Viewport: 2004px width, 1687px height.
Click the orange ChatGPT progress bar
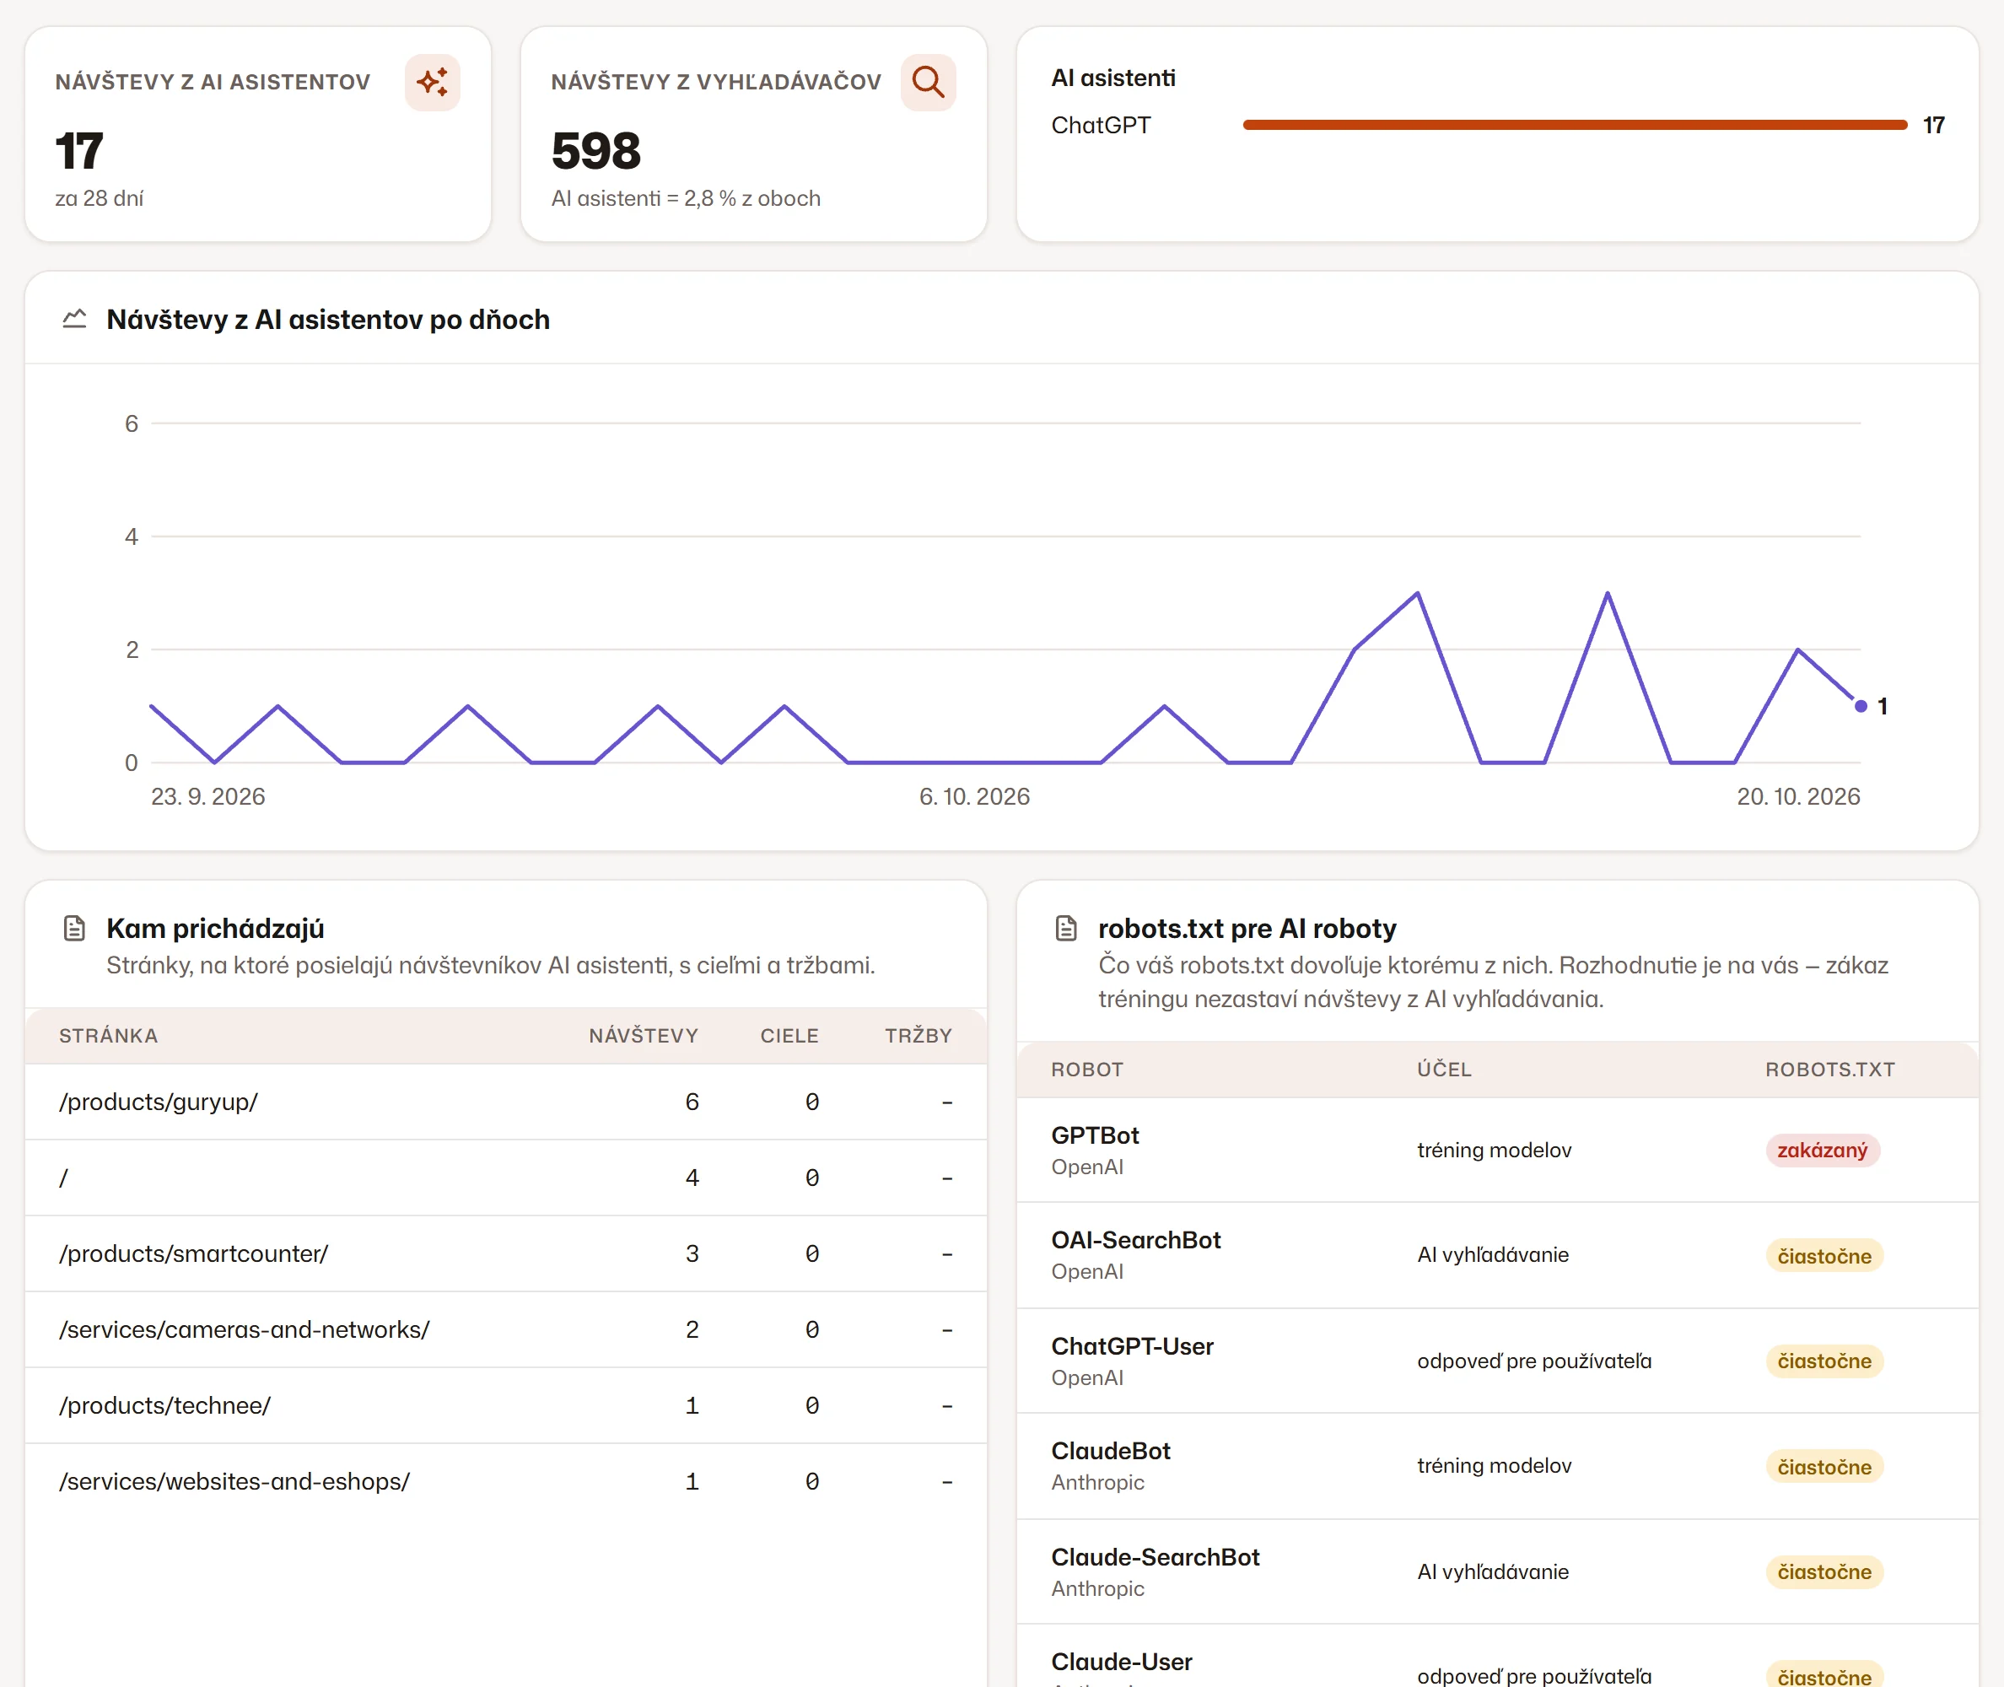tap(1575, 126)
